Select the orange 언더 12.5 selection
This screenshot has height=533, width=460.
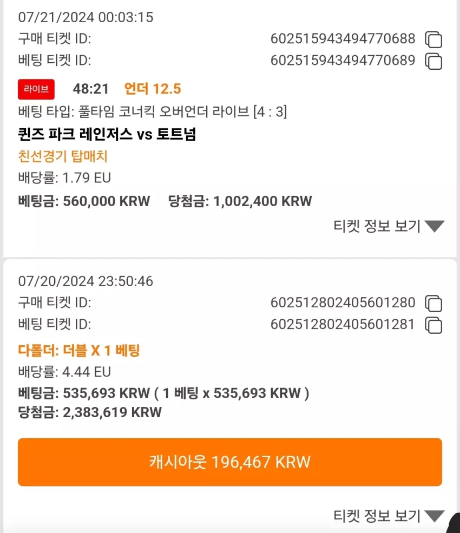coord(153,89)
